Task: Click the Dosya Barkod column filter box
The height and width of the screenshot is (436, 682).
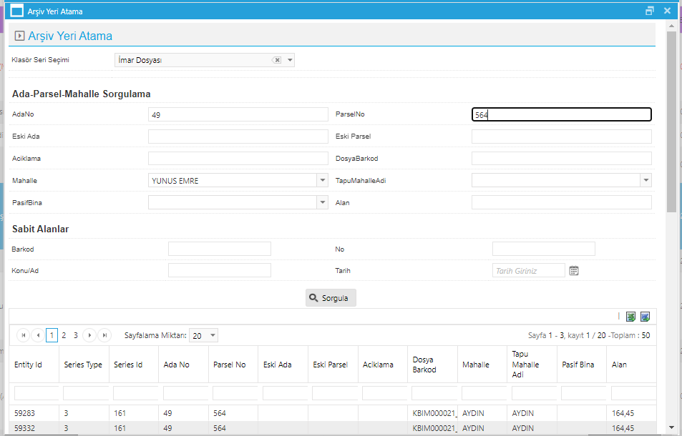Action: [x=434, y=393]
